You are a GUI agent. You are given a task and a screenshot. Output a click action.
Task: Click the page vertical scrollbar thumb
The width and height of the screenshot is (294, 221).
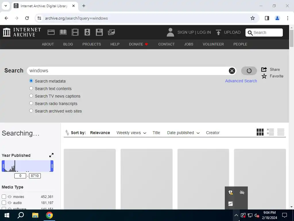pos(291,38)
